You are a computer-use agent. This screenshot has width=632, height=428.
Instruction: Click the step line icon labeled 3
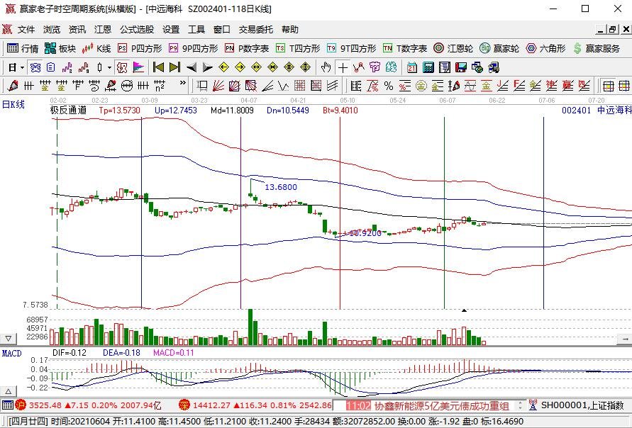67,67
